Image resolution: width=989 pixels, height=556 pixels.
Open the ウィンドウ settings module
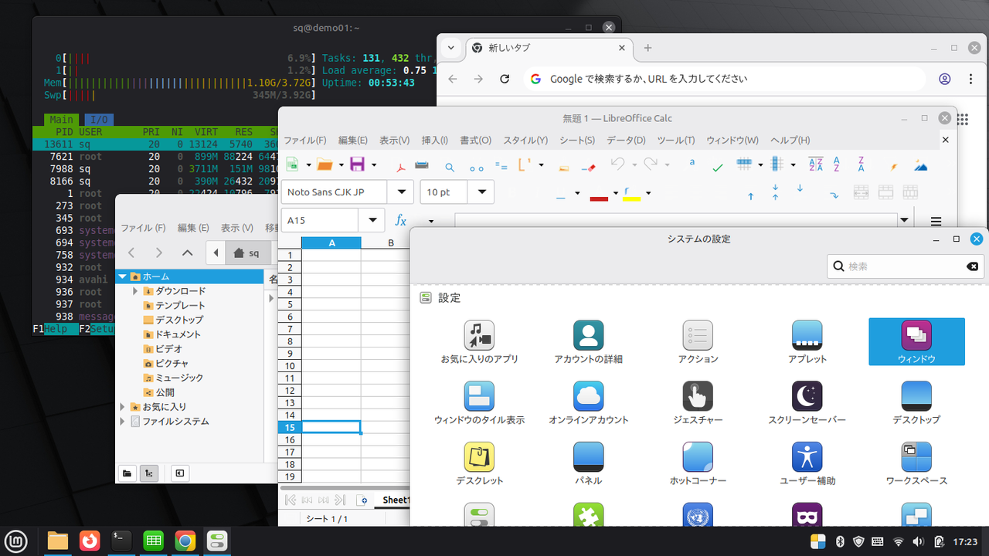916,341
